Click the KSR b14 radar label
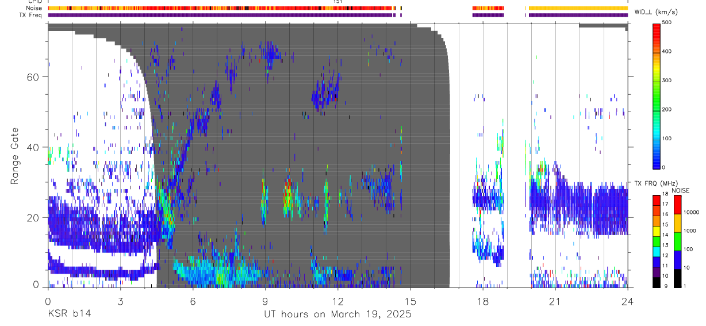 [x=68, y=314]
